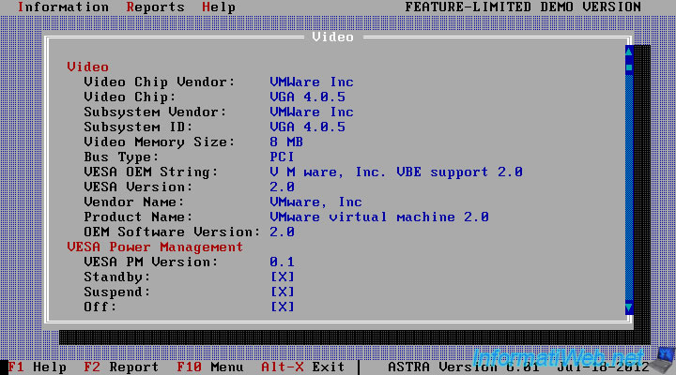Click the Product Name label
Image resolution: width=676 pixels, height=375 pixels.
(x=138, y=217)
